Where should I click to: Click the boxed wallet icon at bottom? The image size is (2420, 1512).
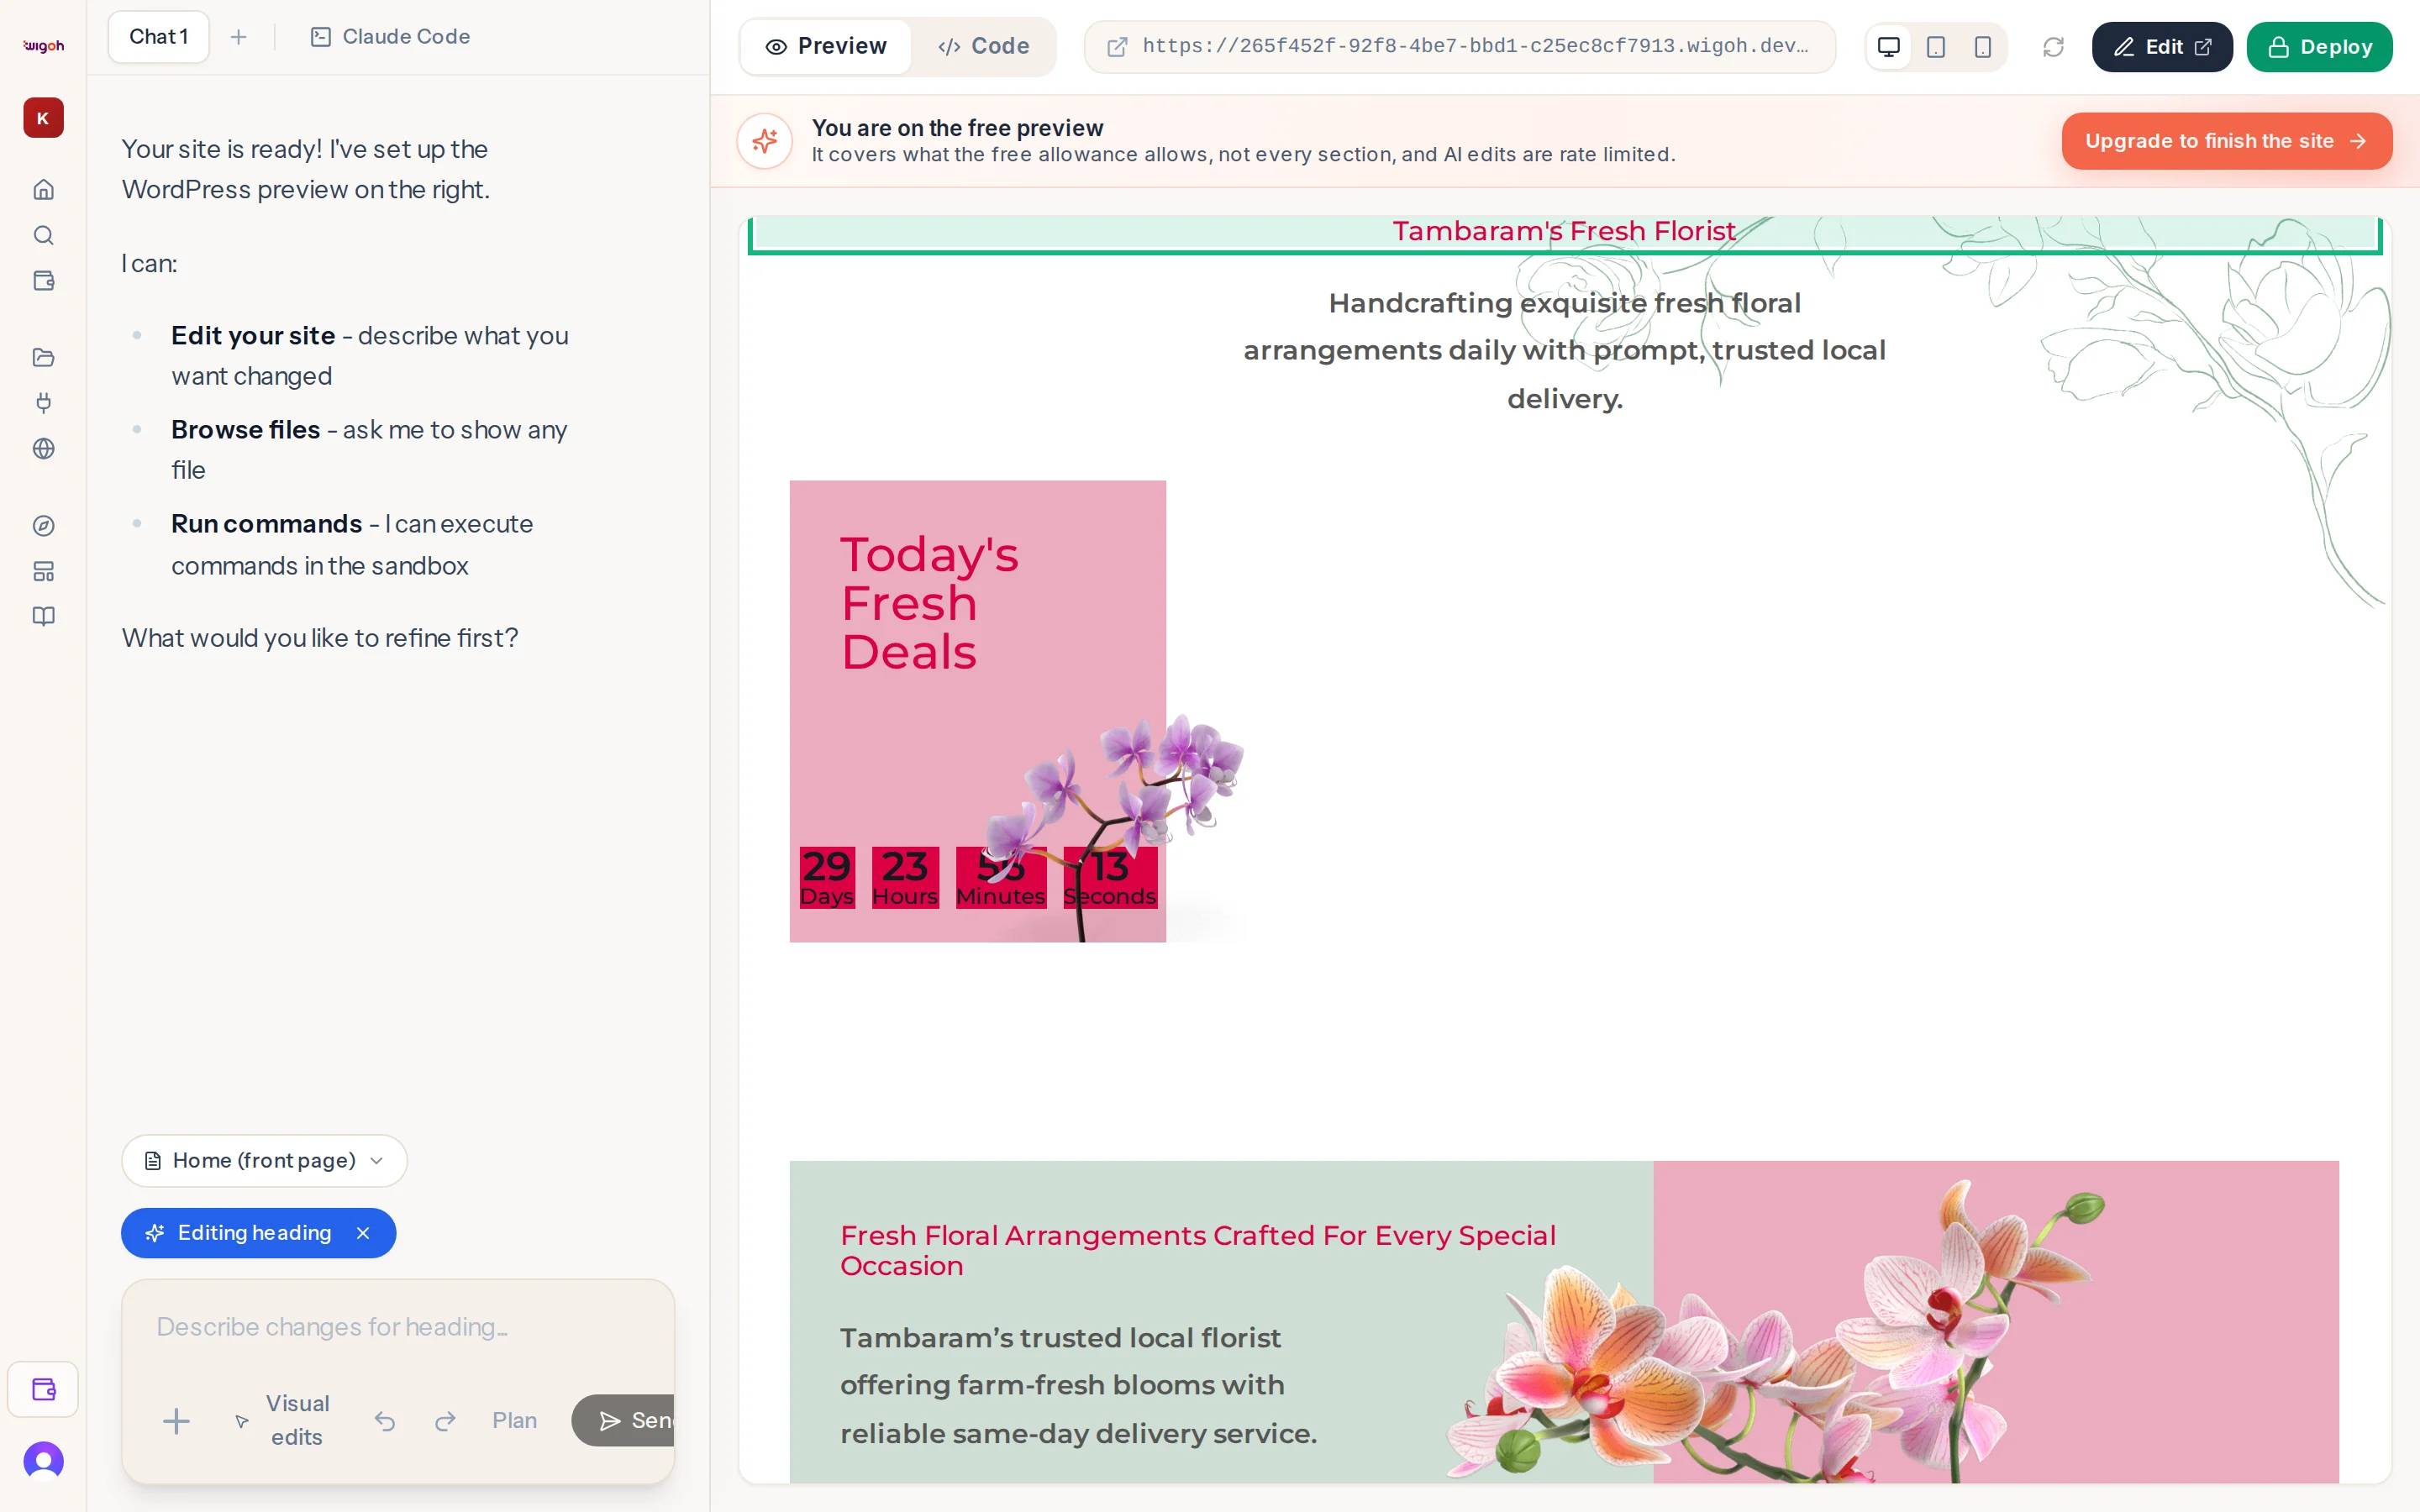[43, 1389]
